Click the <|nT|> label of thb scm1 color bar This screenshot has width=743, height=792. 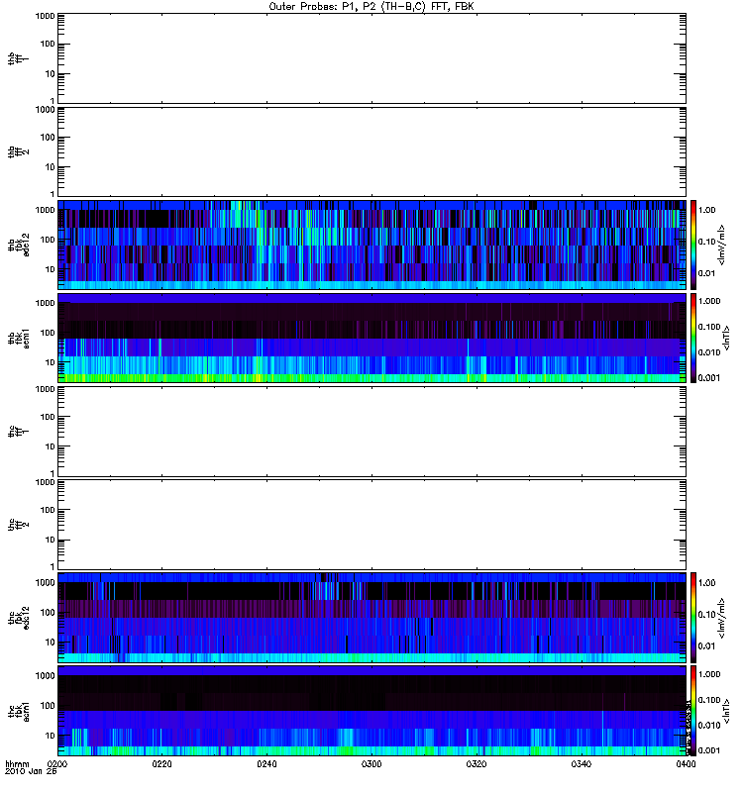[726, 338]
